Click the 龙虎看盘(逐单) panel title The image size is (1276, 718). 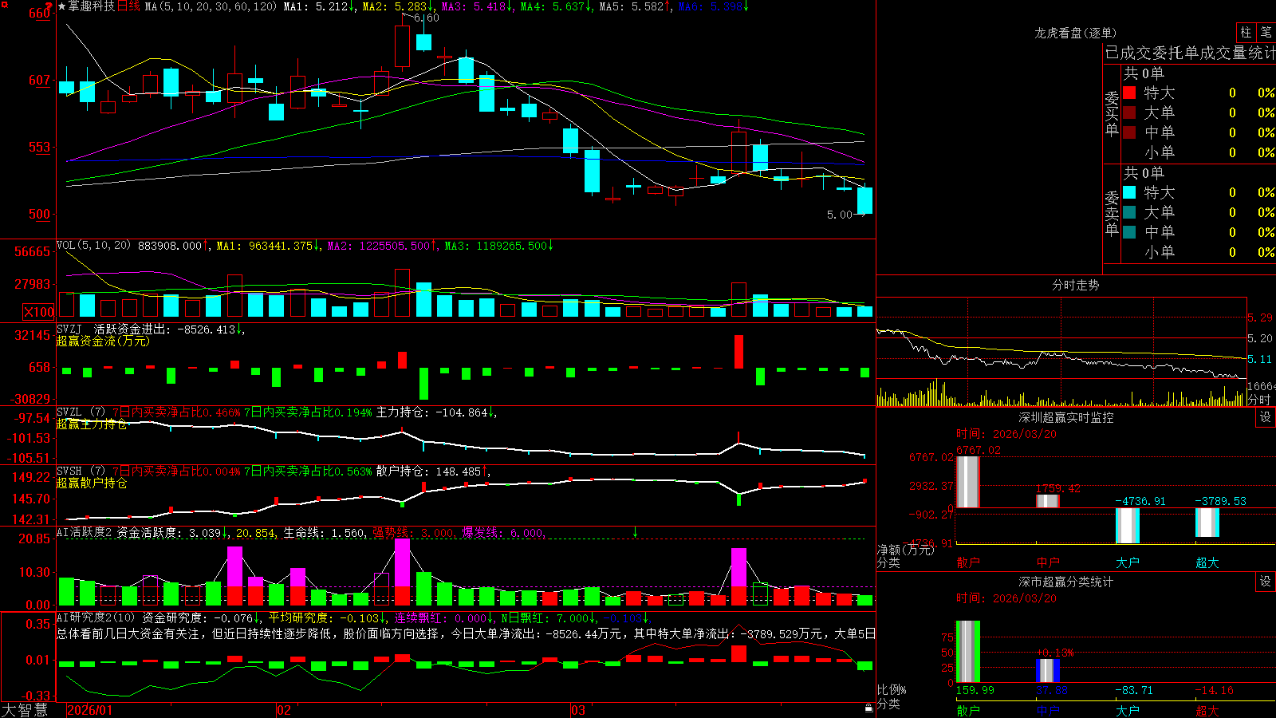tap(1075, 33)
